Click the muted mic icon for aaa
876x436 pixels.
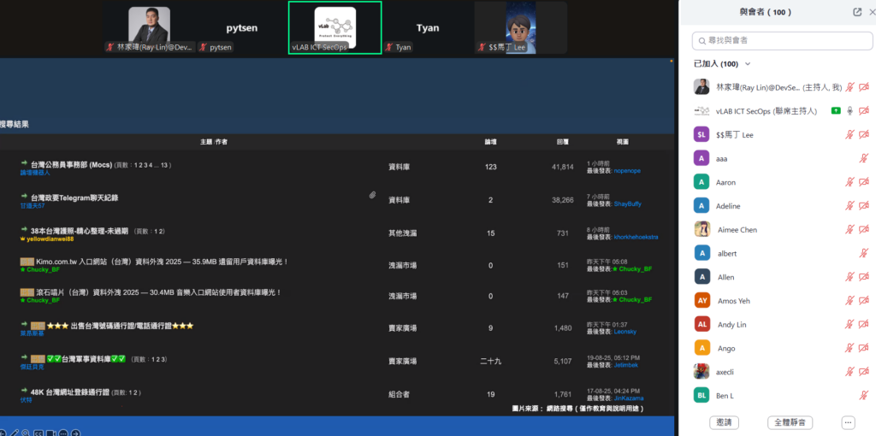[863, 158]
